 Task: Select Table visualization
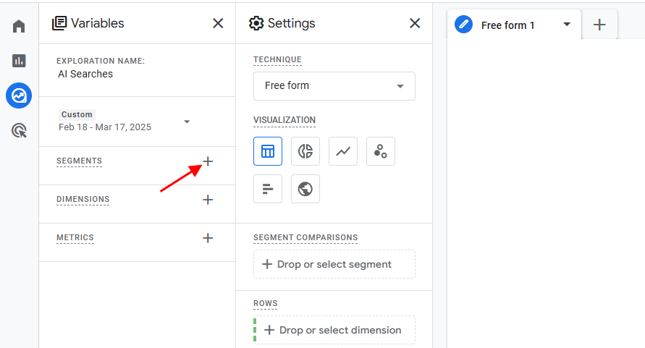coord(268,151)
